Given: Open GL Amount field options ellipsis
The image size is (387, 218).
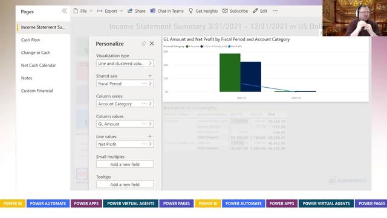Looking at the screenshot, I should coord(144,124).
